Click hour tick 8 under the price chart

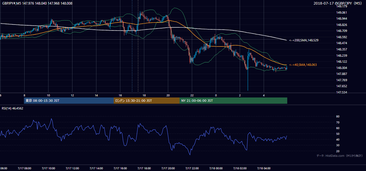click(24, 95)
